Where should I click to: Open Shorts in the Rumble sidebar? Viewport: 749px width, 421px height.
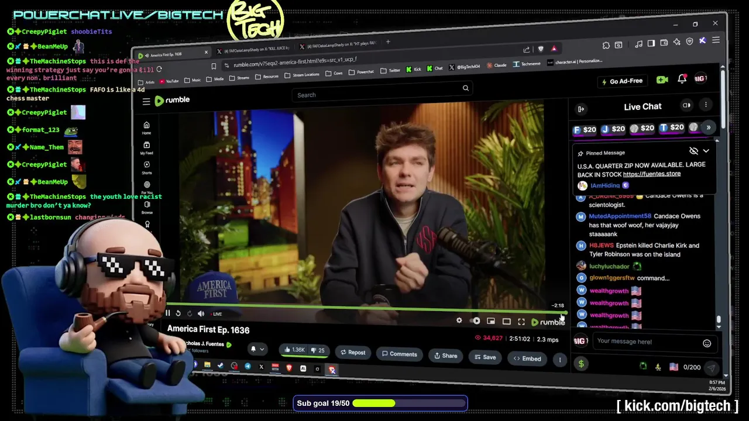(x=147, y=168)
